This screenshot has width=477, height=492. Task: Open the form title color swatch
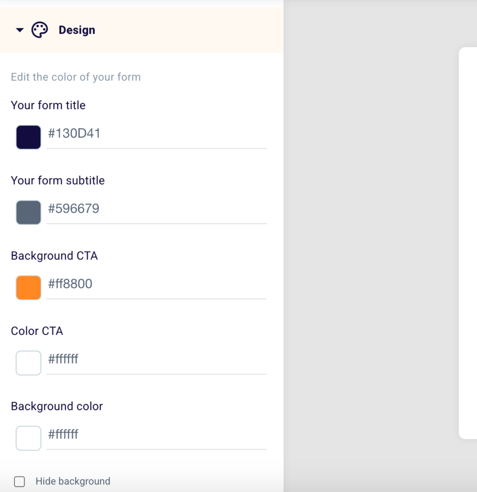28,137
